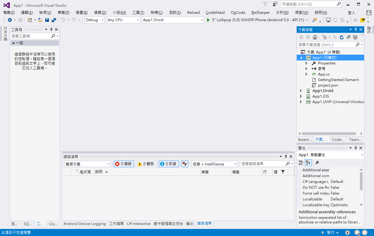The width and height of the screenshot is (374, 236).
Task: Select the C# Language Level property row
Action: point(330,182)
